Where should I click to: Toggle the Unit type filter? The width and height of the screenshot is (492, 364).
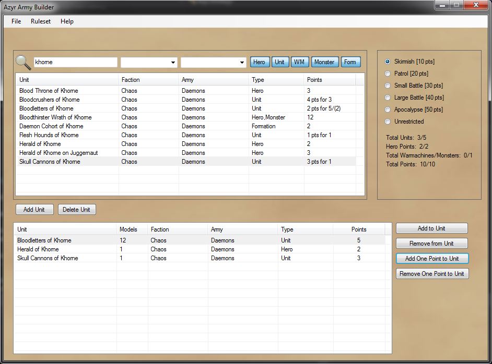tap(279, 62)
